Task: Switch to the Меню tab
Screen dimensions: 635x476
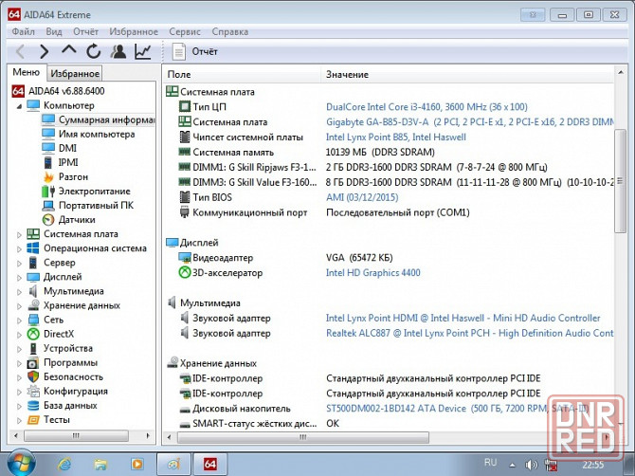Action: pos(27,72)
